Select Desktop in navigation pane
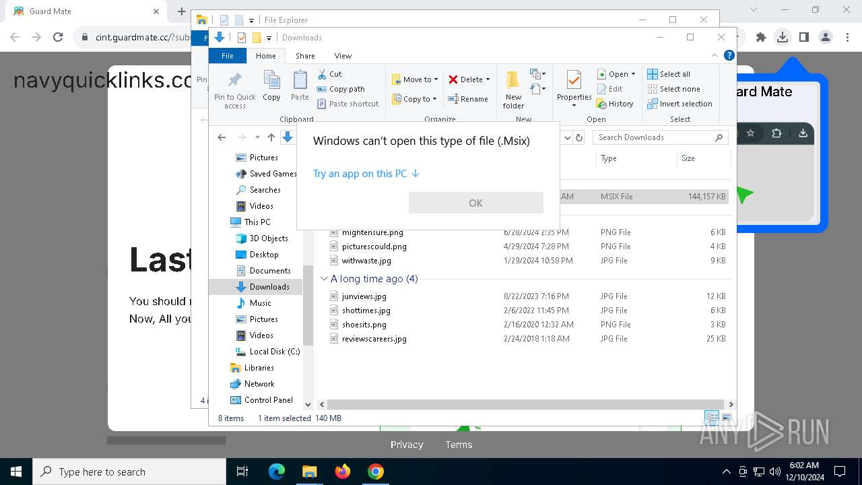This screenshot has width=862, height=485. point(257,255)
